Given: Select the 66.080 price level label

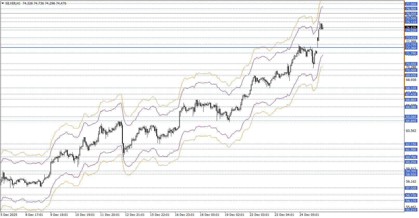Looking at the screenshot, I should (x=411, y=107).
